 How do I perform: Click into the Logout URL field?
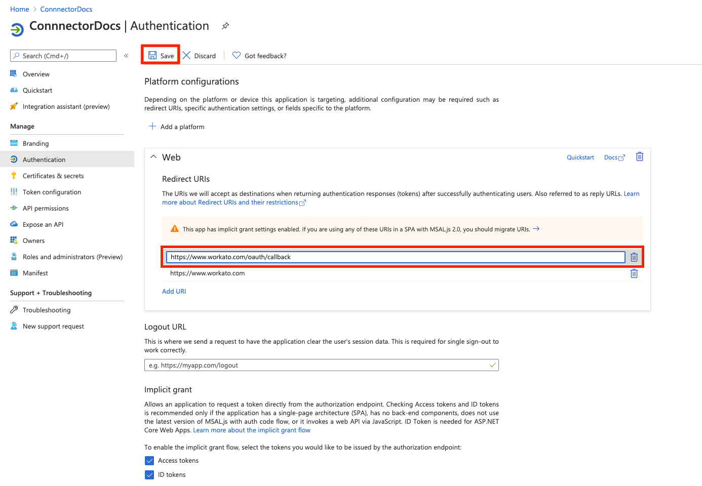point(317,365)
